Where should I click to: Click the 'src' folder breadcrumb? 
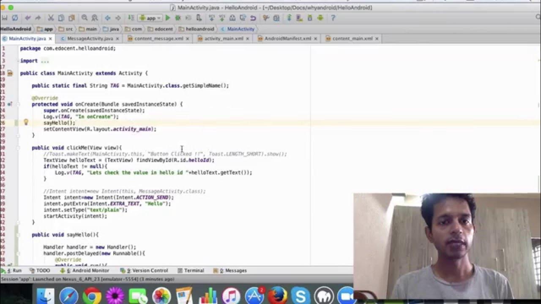point(66,29)
